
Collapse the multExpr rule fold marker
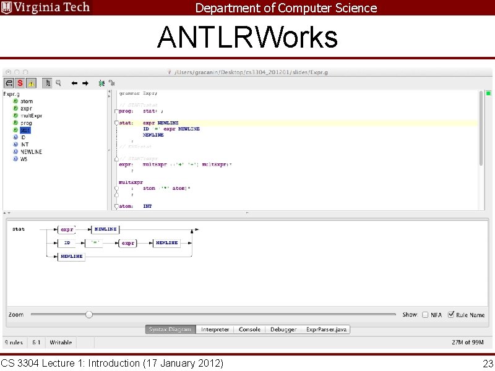coord(116,189)
